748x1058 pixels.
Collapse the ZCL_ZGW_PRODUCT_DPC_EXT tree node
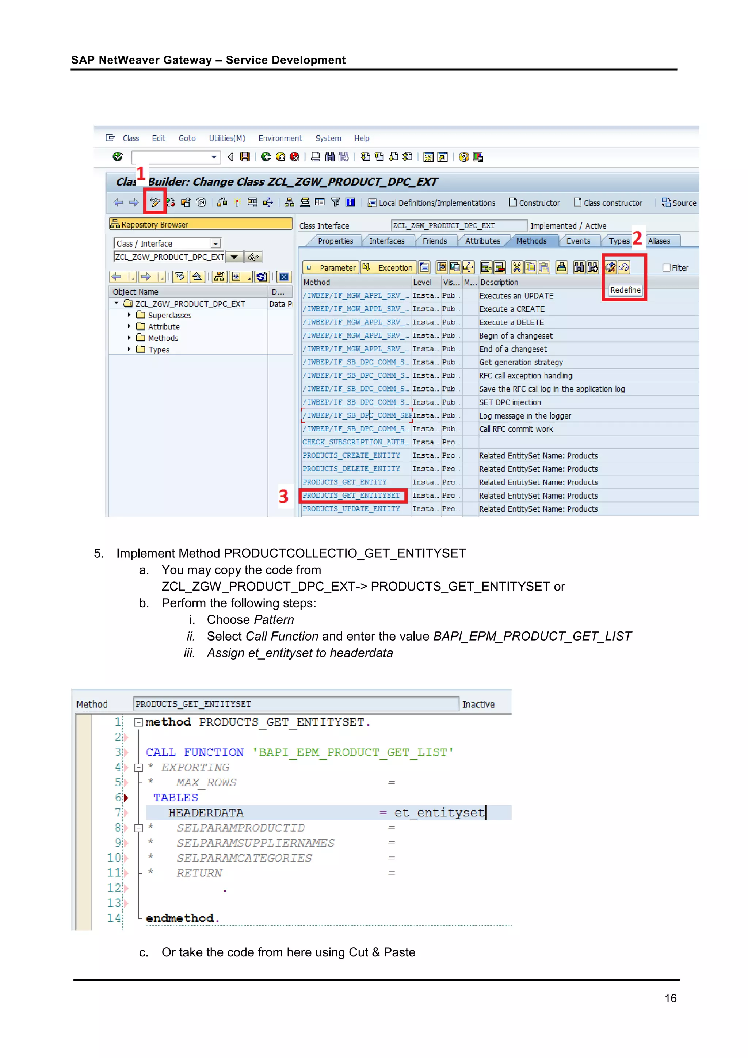(x=117, y=303)
